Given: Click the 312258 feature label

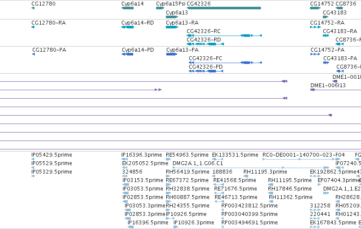Looking at the screenshot, I should 320,206.
